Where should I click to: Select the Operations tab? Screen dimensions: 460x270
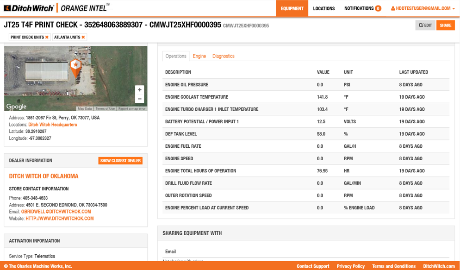176,56
